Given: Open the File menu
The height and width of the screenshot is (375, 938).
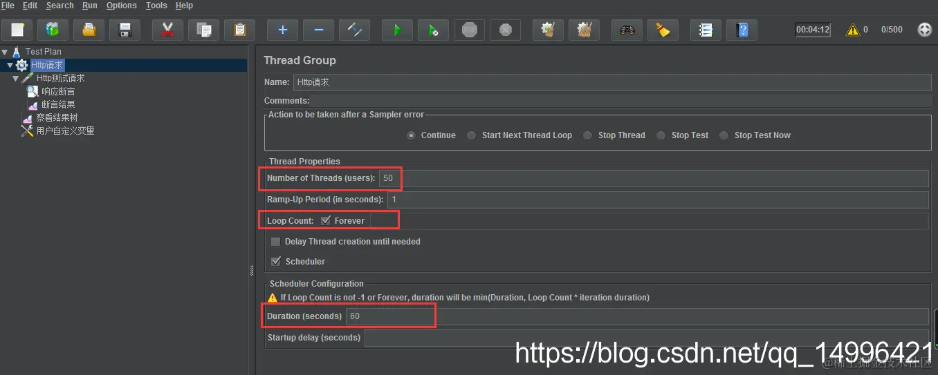Looking at the screenshot, I should [8, 6].
